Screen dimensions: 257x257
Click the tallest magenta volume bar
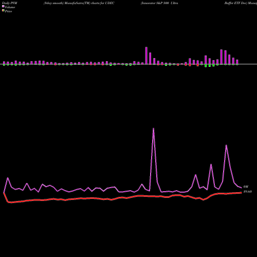[146, 56]
